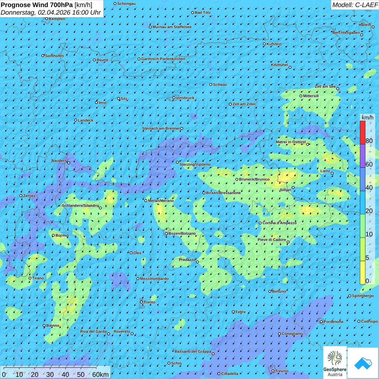The image size is (379, 379).
Task: Click the blue cloud arrow logo
Action: pos(363,363)
